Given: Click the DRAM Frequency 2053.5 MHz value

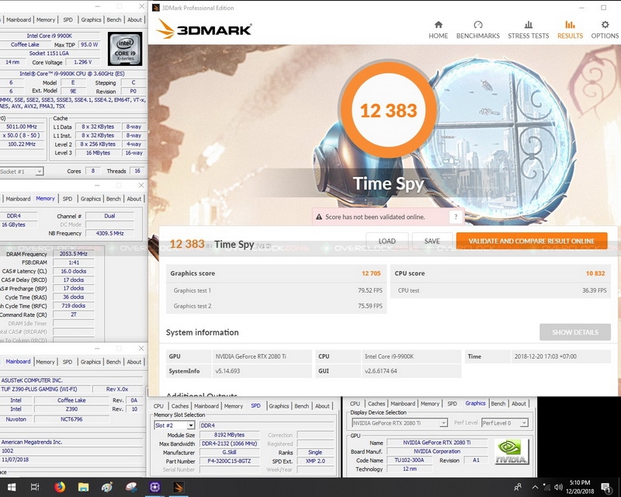Looking at the screenshot, I should coord(73,254).
